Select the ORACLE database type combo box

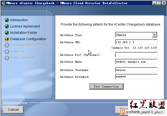[136, 35]
